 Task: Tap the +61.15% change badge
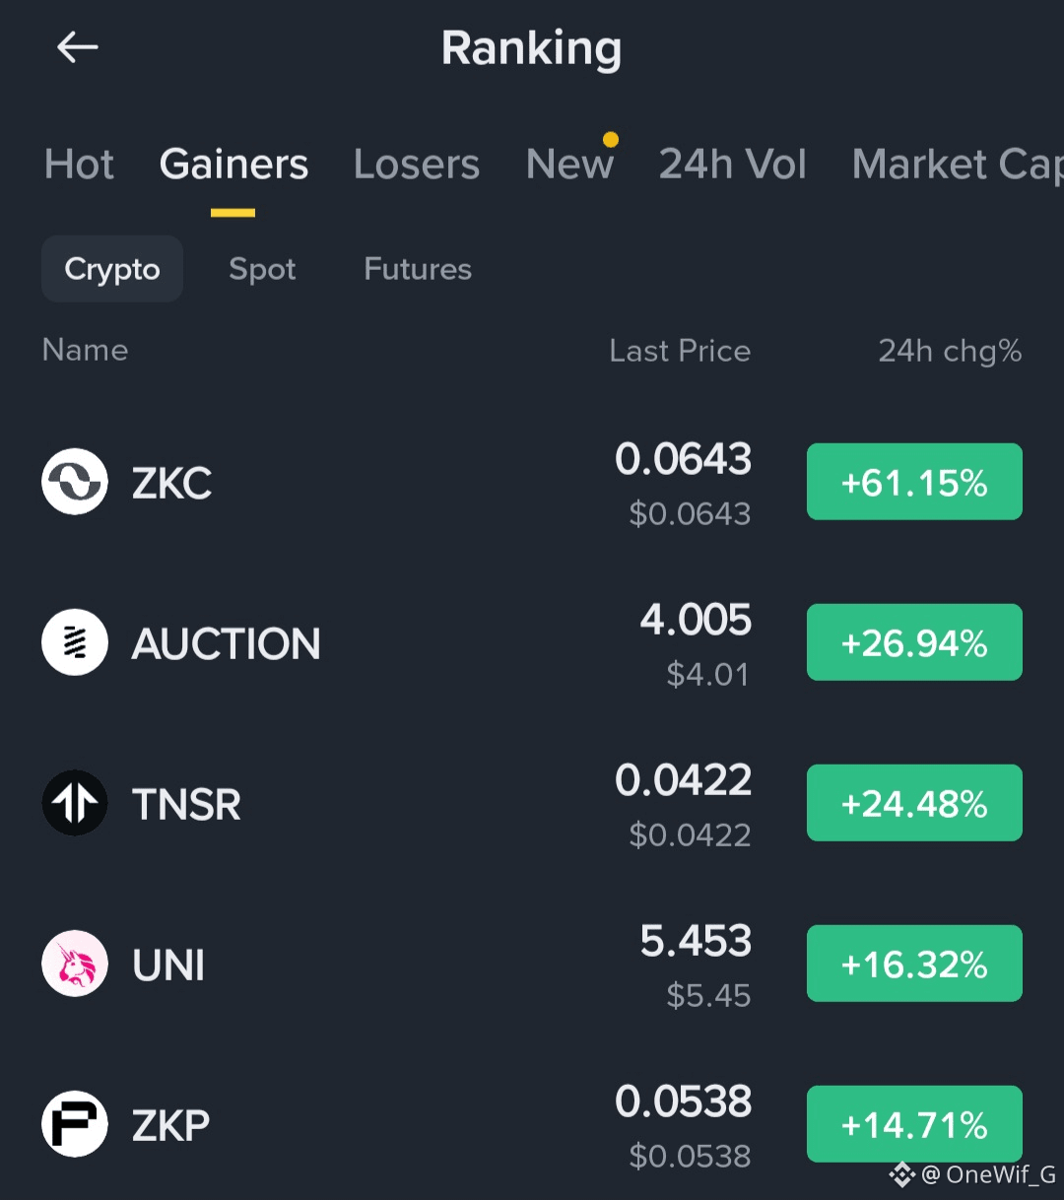point(914,482)
